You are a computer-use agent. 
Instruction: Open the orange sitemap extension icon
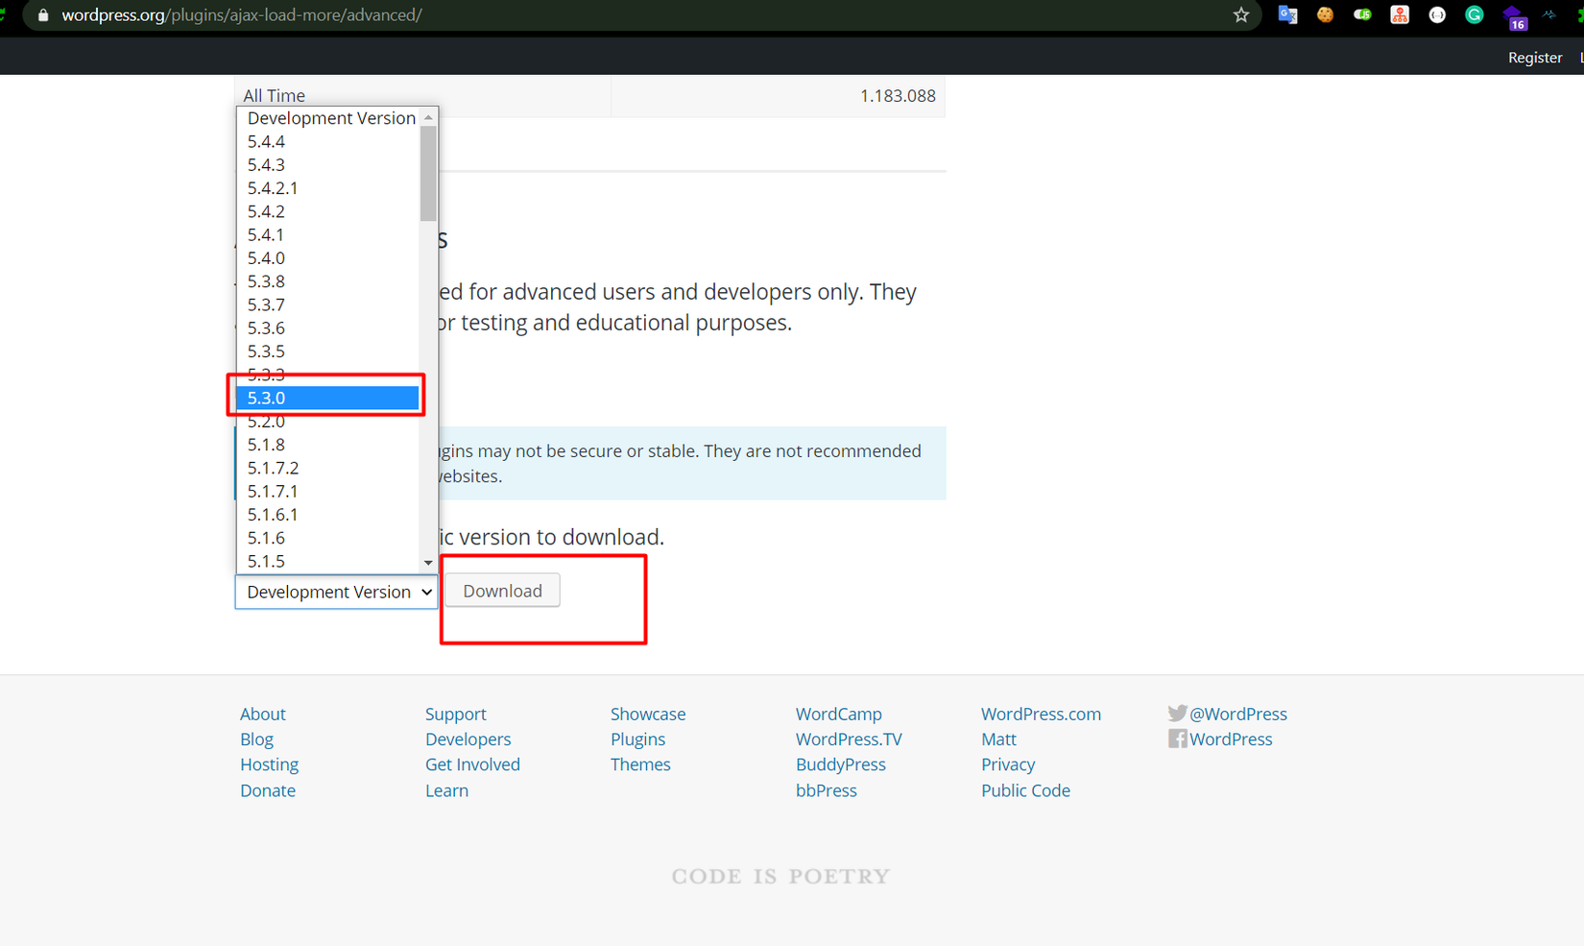point(1400,15)
